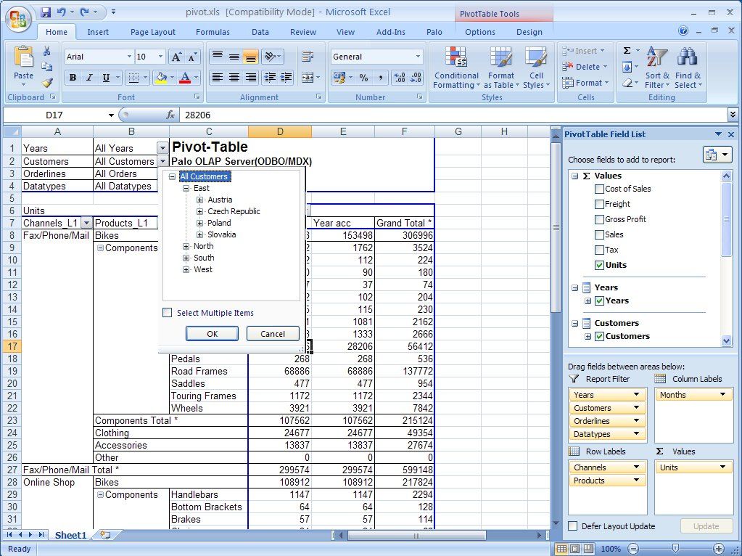Screen dimensions: 742x556
Task: Open the PivotTable Options tab
Action: tap(480, 32)
